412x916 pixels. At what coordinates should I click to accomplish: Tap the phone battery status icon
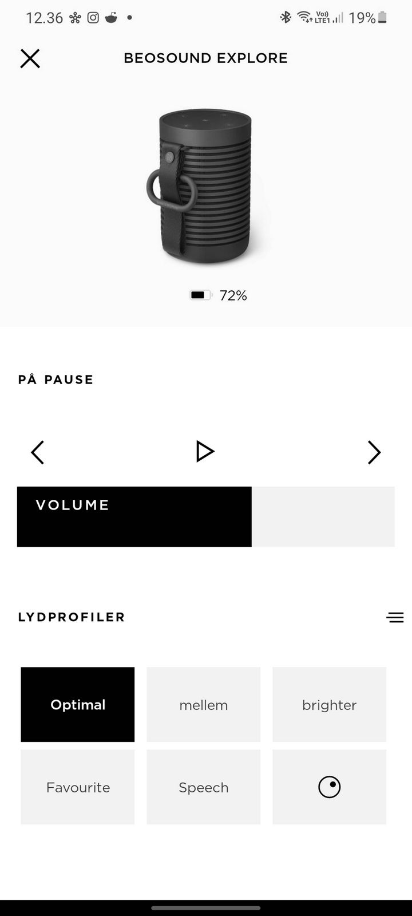point(383,18)
